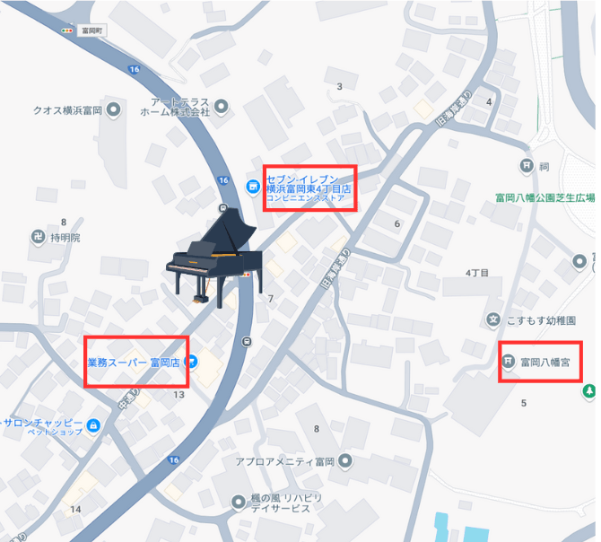Image resolution: width=601 pixels, height=542 pixels.
Task: Click the pet shop icon near サロンチャッピー
Action: (93, 425)
